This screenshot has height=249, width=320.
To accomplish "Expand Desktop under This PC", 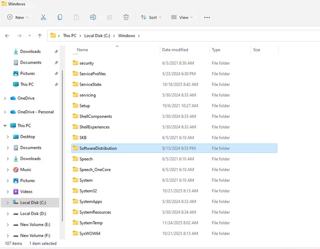I will pos(8,137).
